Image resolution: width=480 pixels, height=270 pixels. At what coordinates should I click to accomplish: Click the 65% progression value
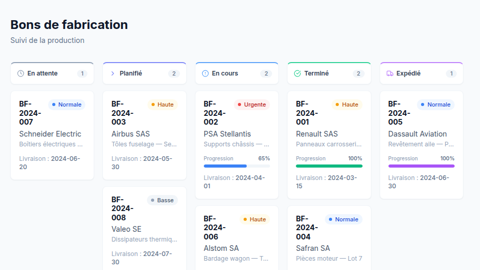[x=264, y=159]
